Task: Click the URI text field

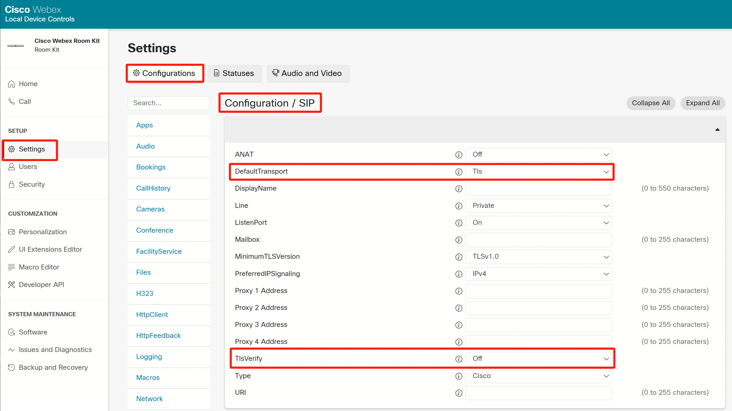Action: (x=539, y=393)
